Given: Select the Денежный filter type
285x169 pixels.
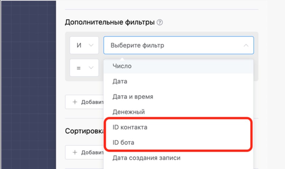Looking at the screenshot, I should point(129,112).
